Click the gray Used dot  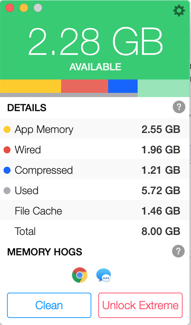[x=7, y=191]
